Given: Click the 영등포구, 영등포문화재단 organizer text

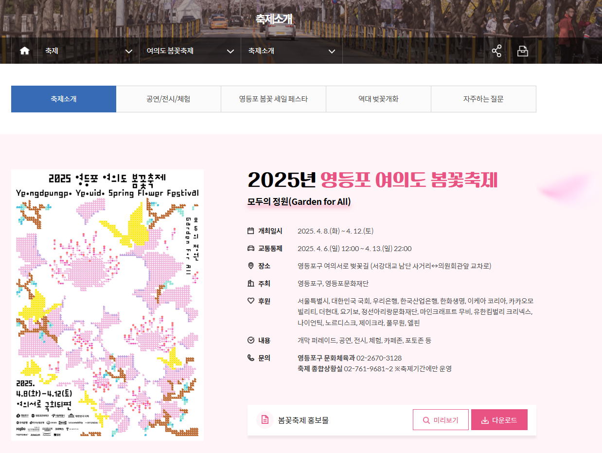Looking at the screenshot, I should coord(333,283).
